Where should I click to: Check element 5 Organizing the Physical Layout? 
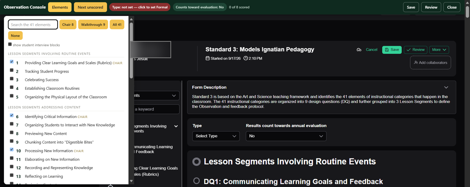12,96
